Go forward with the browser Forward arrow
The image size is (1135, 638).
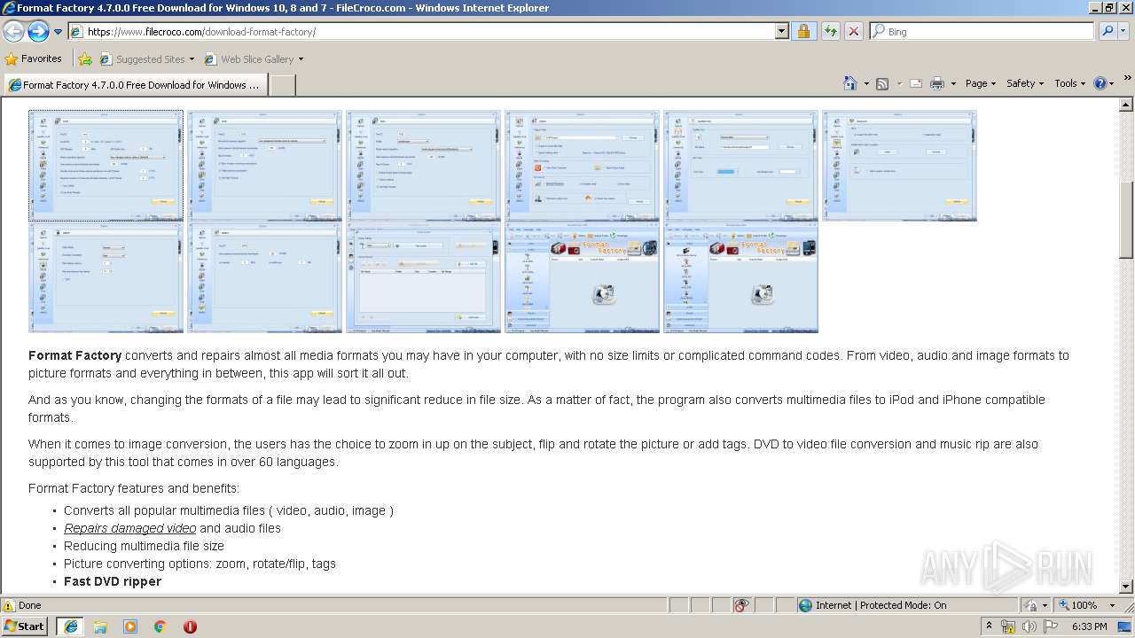click(x=38, y=31)
